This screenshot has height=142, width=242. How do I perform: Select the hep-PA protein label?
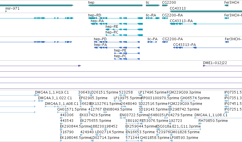pos(100,45)
